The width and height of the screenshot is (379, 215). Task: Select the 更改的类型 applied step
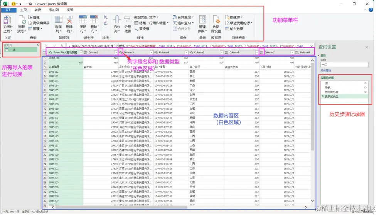pyautogui.click(x=344, y=97)
